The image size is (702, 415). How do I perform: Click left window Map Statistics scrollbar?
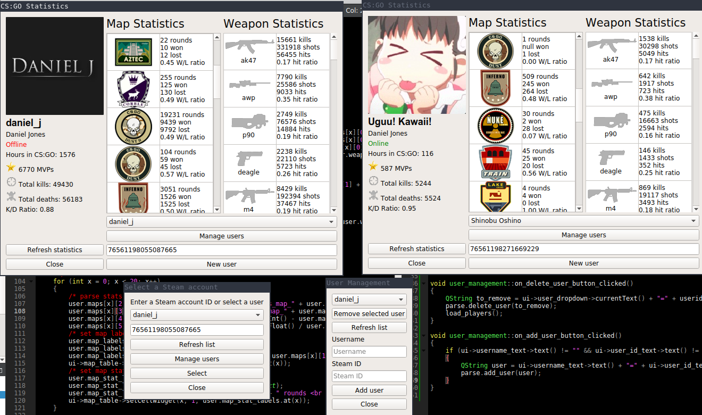point(217,123)
